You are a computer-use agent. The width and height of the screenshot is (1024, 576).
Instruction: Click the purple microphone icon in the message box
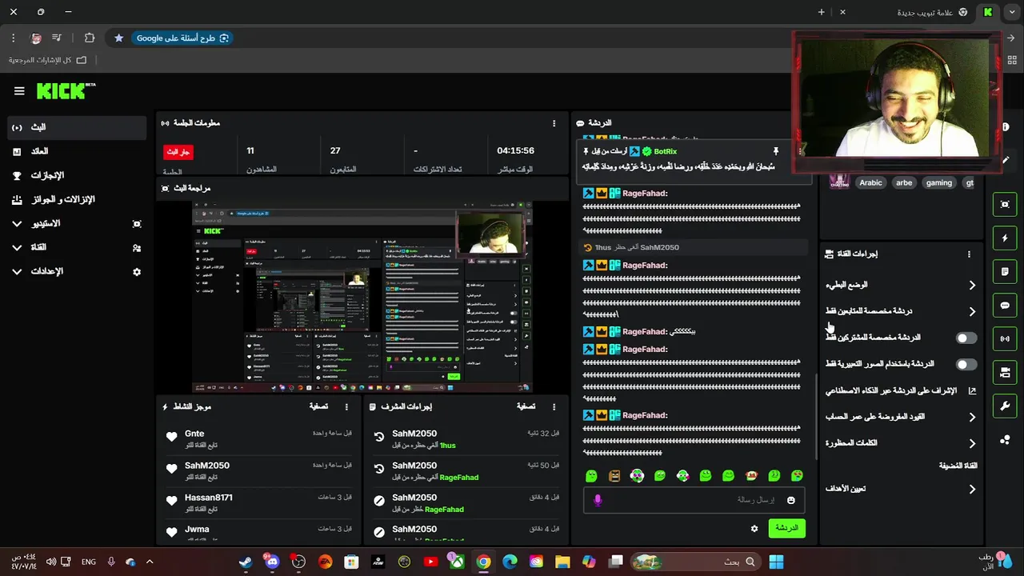coord(597,500)
